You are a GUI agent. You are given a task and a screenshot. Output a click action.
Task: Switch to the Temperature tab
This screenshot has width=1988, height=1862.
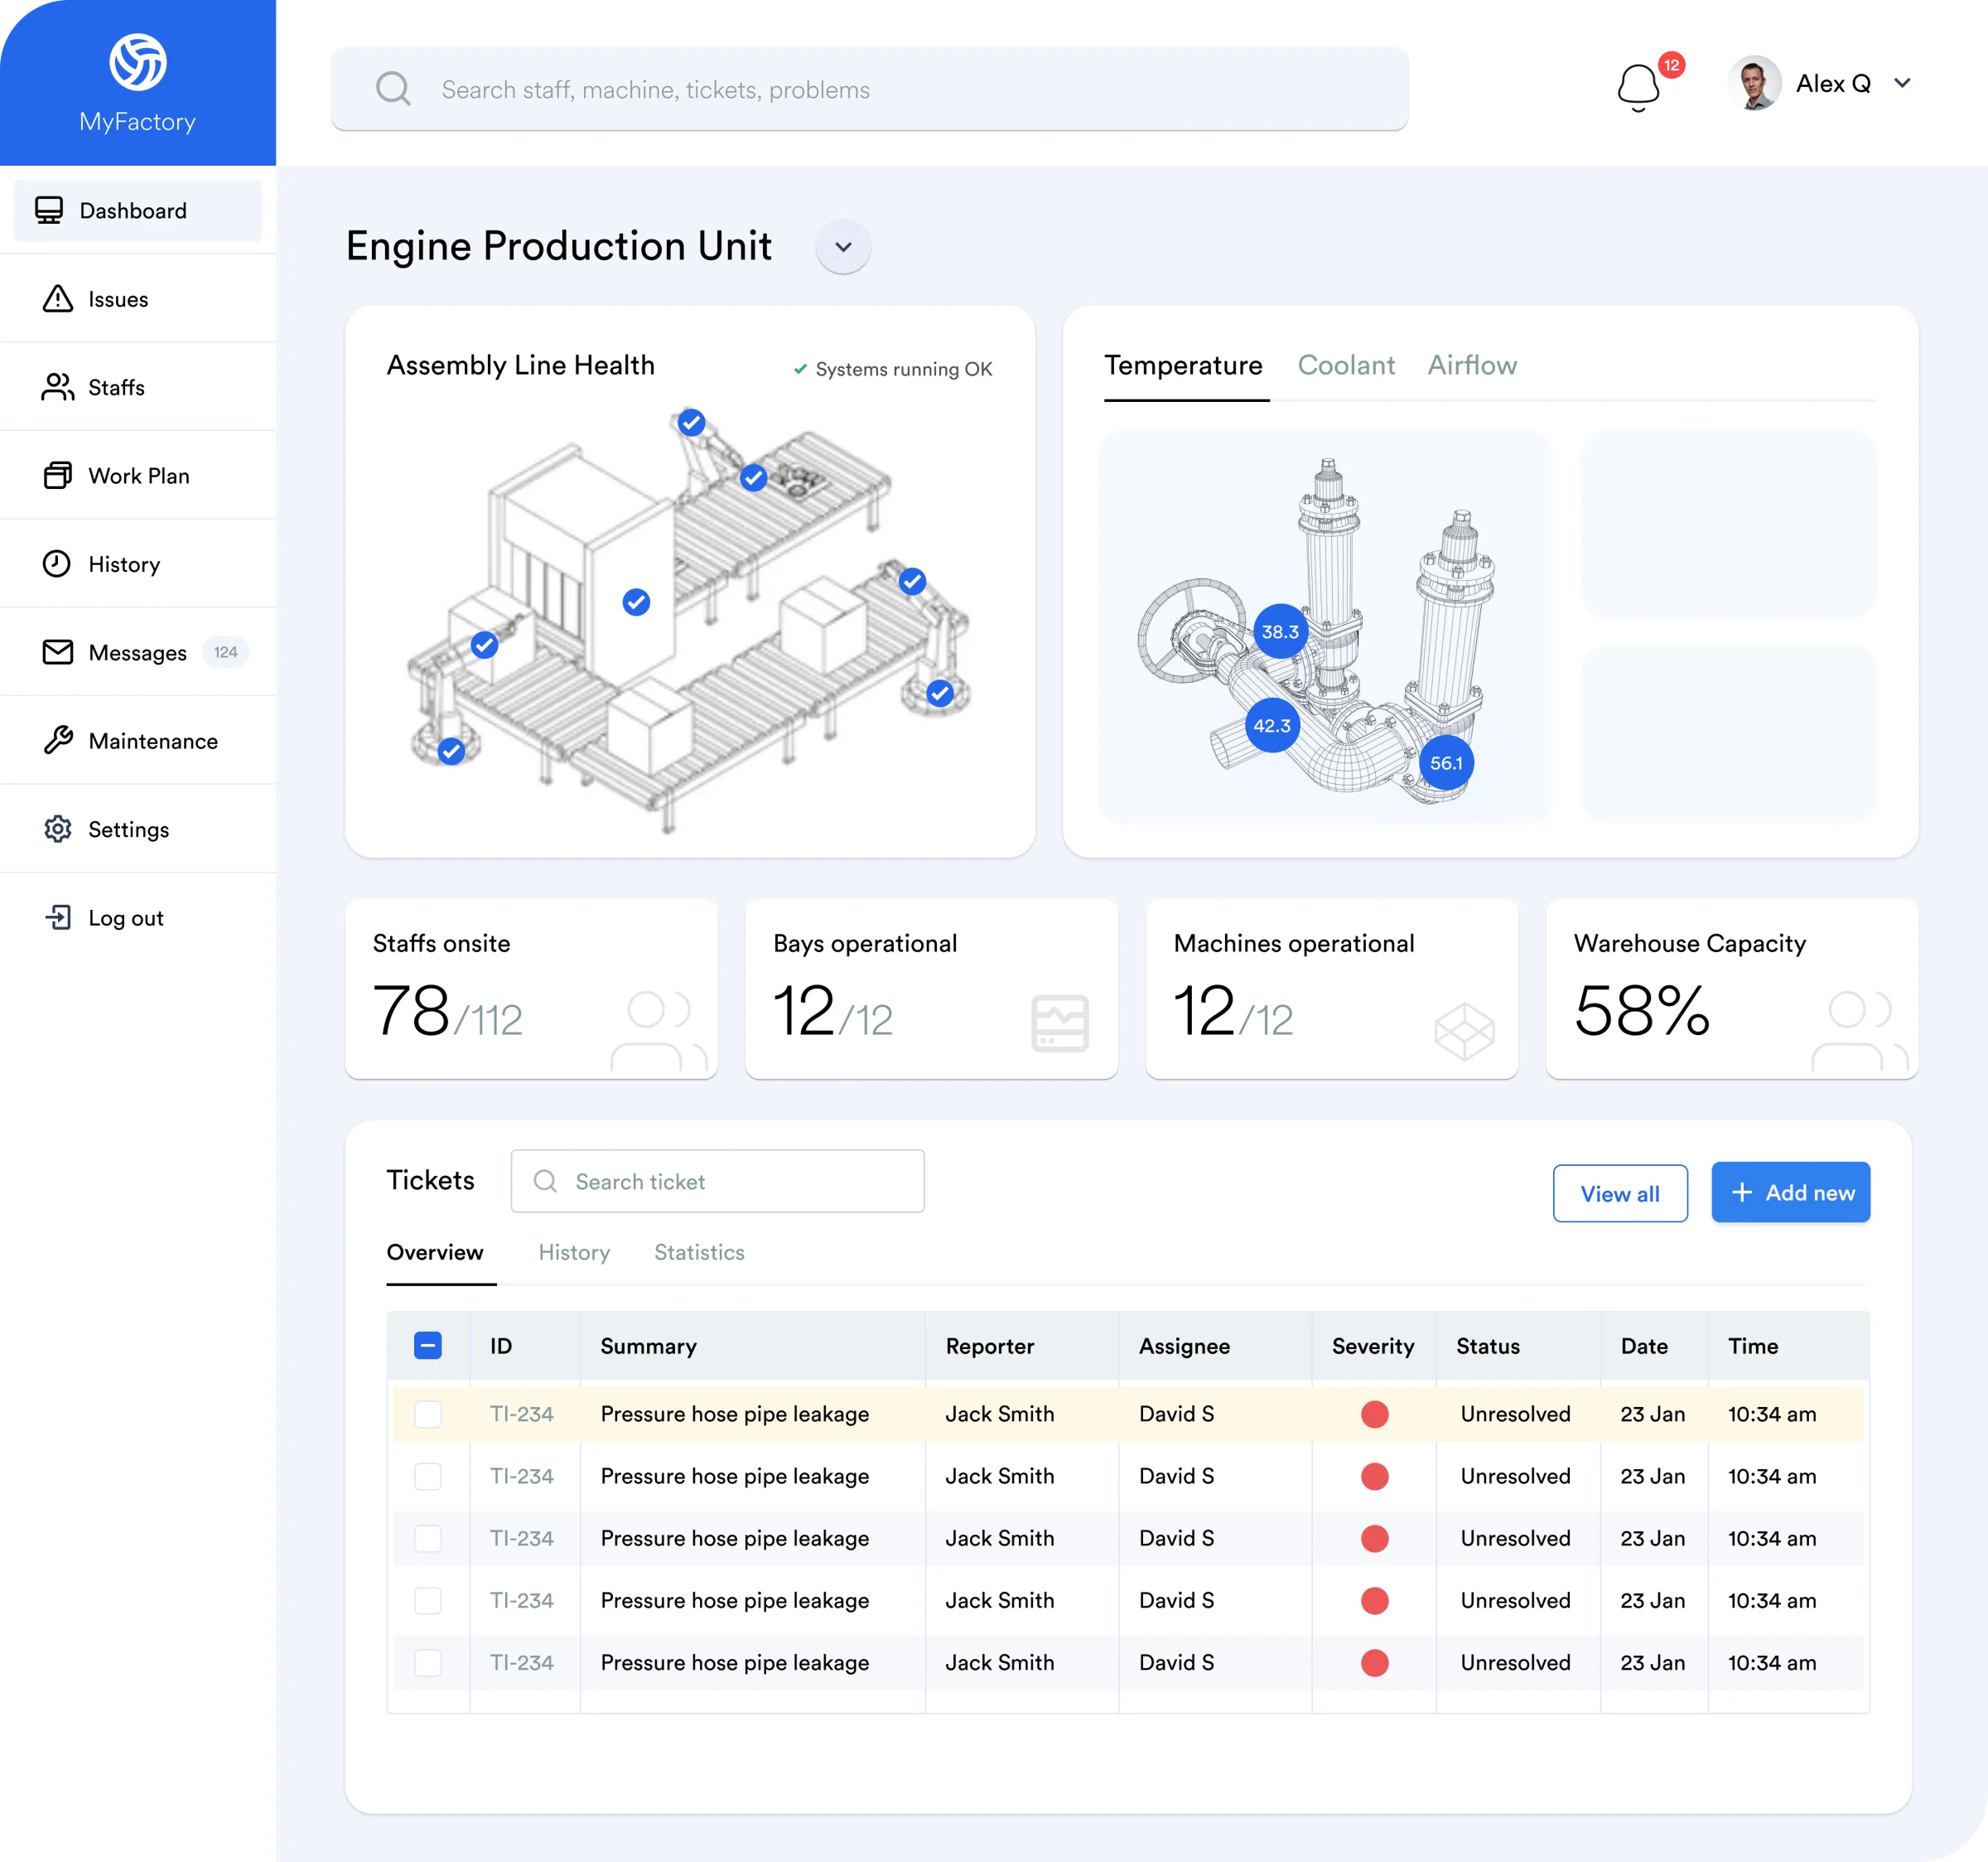click(x=1183, y=365)
